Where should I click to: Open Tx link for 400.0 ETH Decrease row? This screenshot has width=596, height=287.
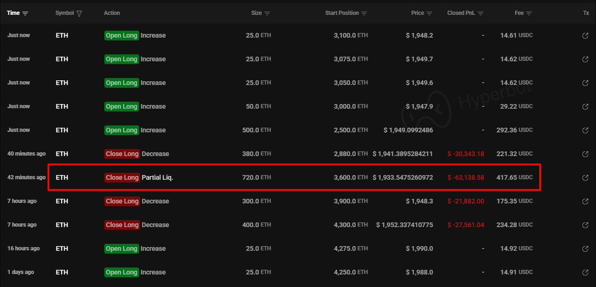pyautogui.click(x=585, y=225)
